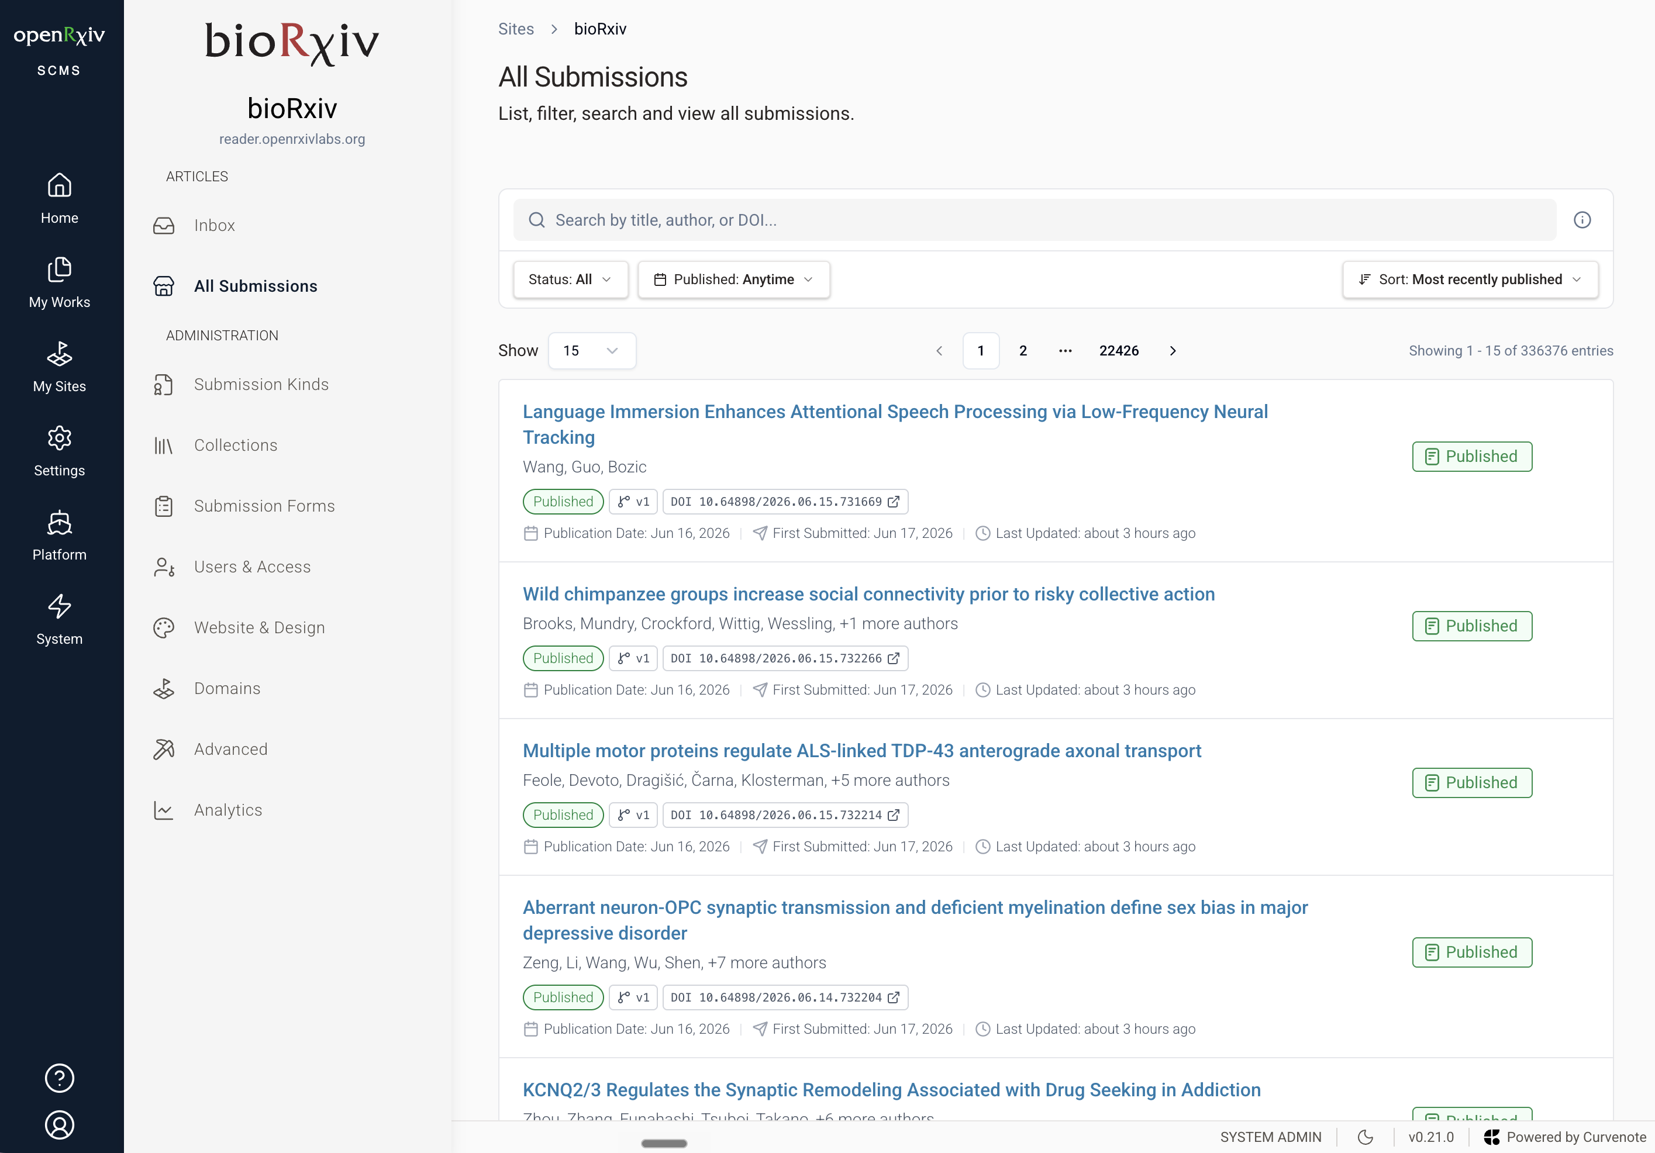Screen dimensions: 1655x1153
Task: Toggle dark mode moon icon
Action: pos(1366,1137)
